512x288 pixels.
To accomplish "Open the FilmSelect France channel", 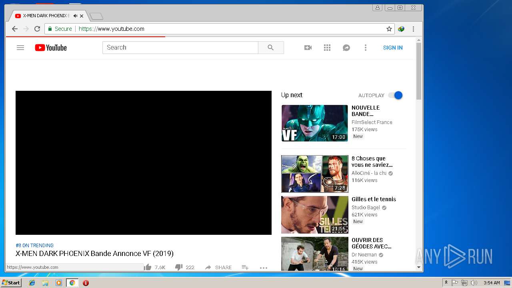I will [x=372, y=122].
